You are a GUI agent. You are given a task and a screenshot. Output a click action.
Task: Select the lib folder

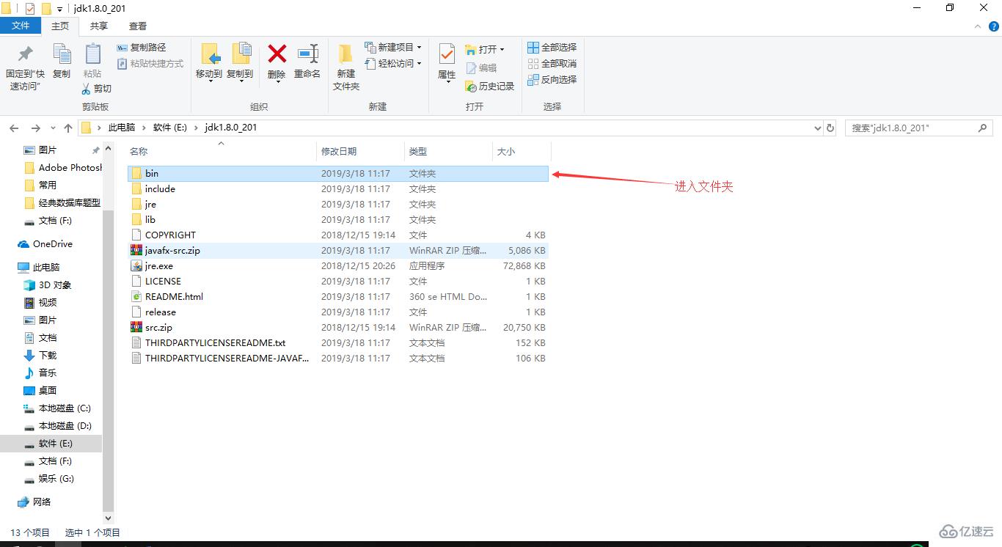[337, 220]
